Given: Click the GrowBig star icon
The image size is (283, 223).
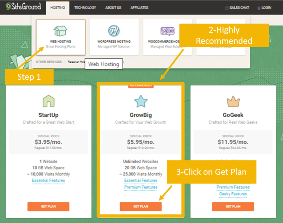Looking at the screenshot, I should [141, 101].
